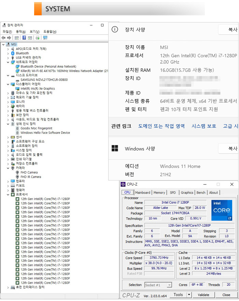Image resolution: width=239 pixels, height=301 pixels.
Task: Click the back arrow in Device Manager toolbar
Action: 3,38
